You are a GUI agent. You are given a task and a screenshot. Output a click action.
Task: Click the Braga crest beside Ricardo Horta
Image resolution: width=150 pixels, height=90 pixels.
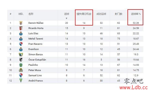[x=21, y=28]
